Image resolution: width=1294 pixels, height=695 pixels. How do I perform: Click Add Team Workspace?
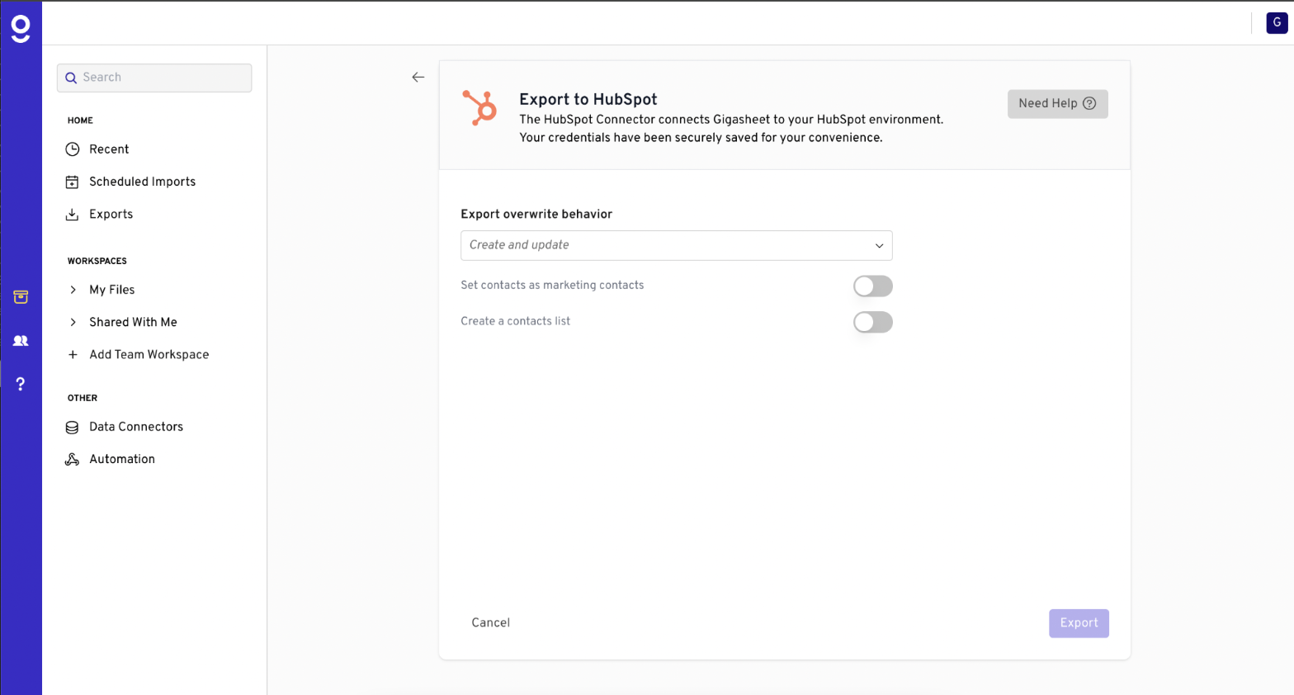149,355
